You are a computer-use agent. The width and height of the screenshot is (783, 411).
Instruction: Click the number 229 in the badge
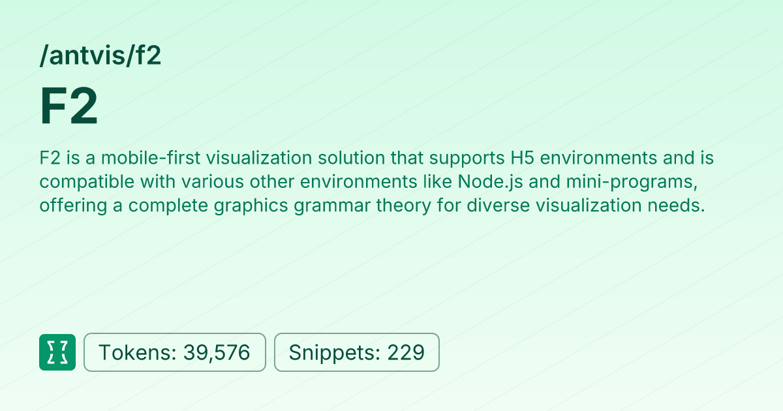click(406, 352)
